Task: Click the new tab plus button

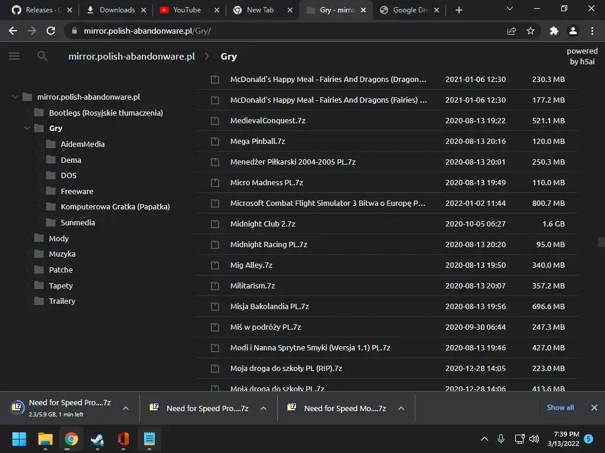Action: (458, 10)
